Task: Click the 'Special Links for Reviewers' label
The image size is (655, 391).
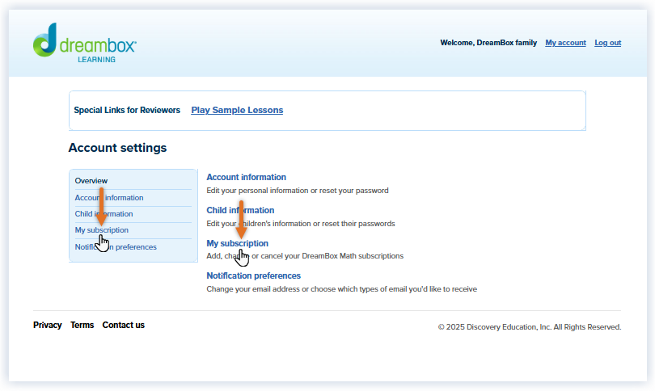Action: [127, 110]
